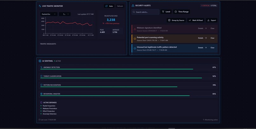The height and width of the screenshot is (129, 256).
Task: Click the '6 TOTAL' badge
Action: [x=213, y=5]
